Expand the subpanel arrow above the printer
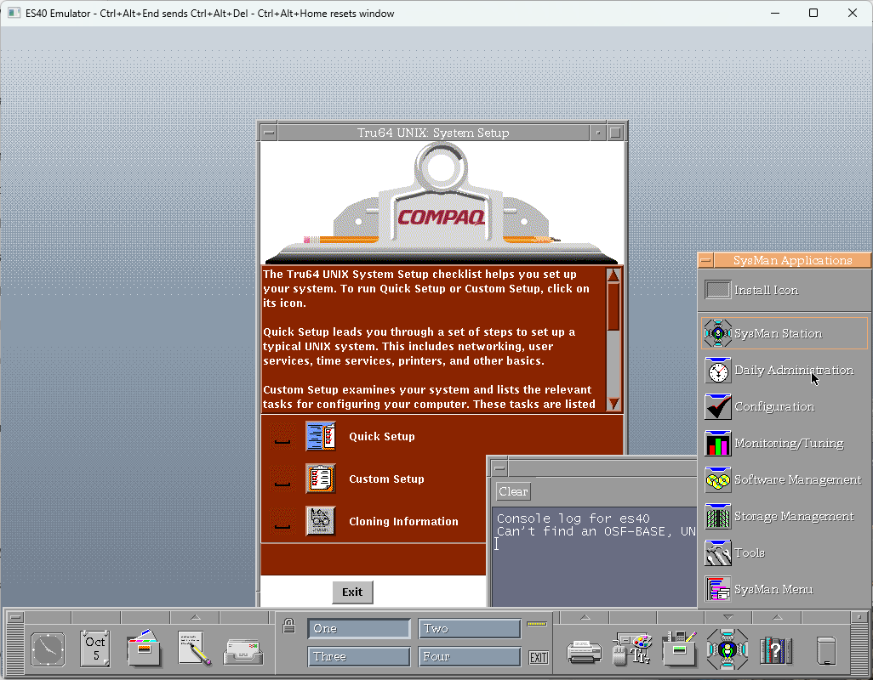 click(x=585, y=617)
